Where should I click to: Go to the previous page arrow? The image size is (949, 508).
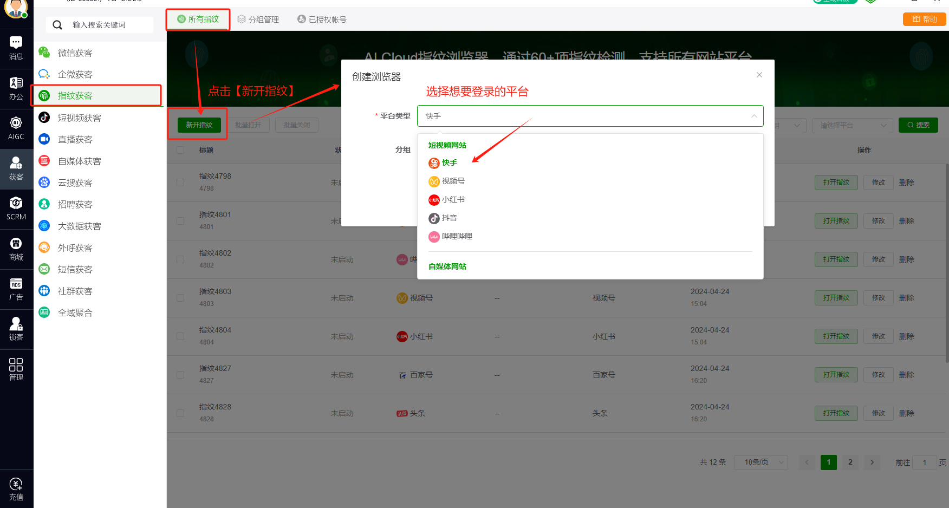[x=807, y=462]
